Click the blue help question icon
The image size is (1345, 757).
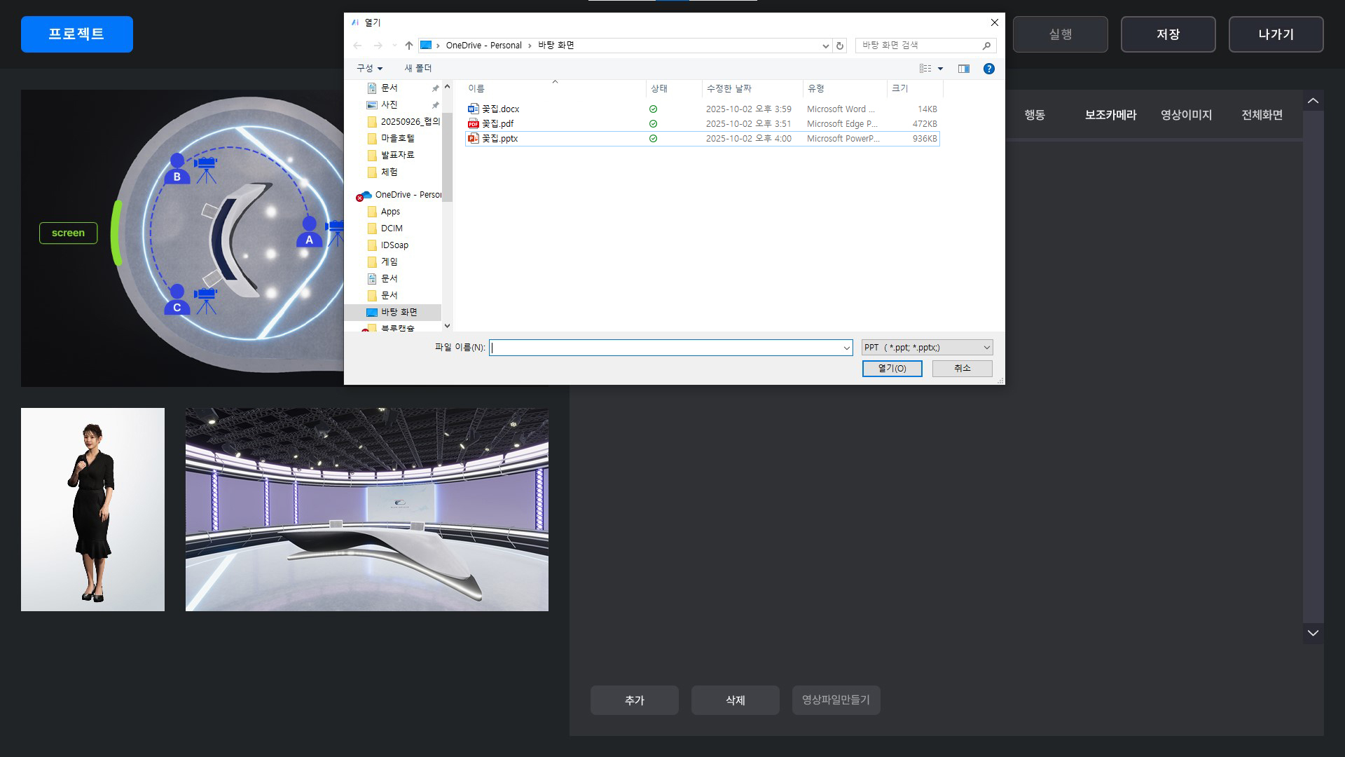click(x=988, y=69)
